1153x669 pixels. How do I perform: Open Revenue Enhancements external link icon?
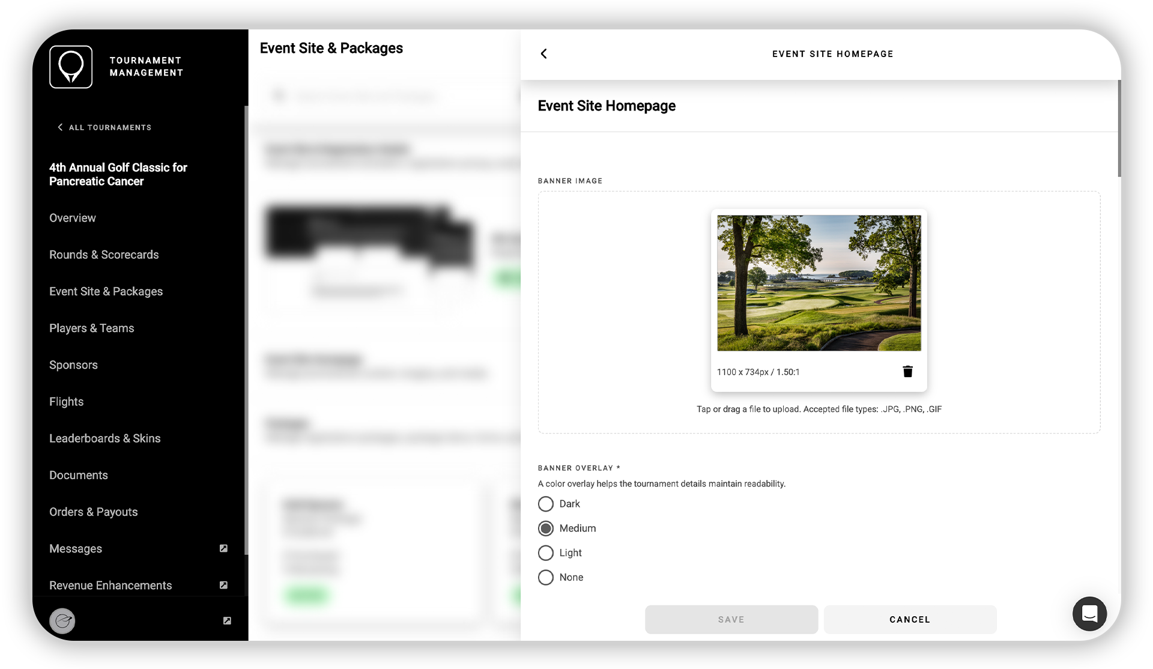tap(223, 584)
